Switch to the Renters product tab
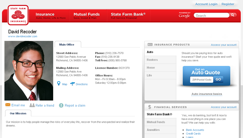 [160, 60]
